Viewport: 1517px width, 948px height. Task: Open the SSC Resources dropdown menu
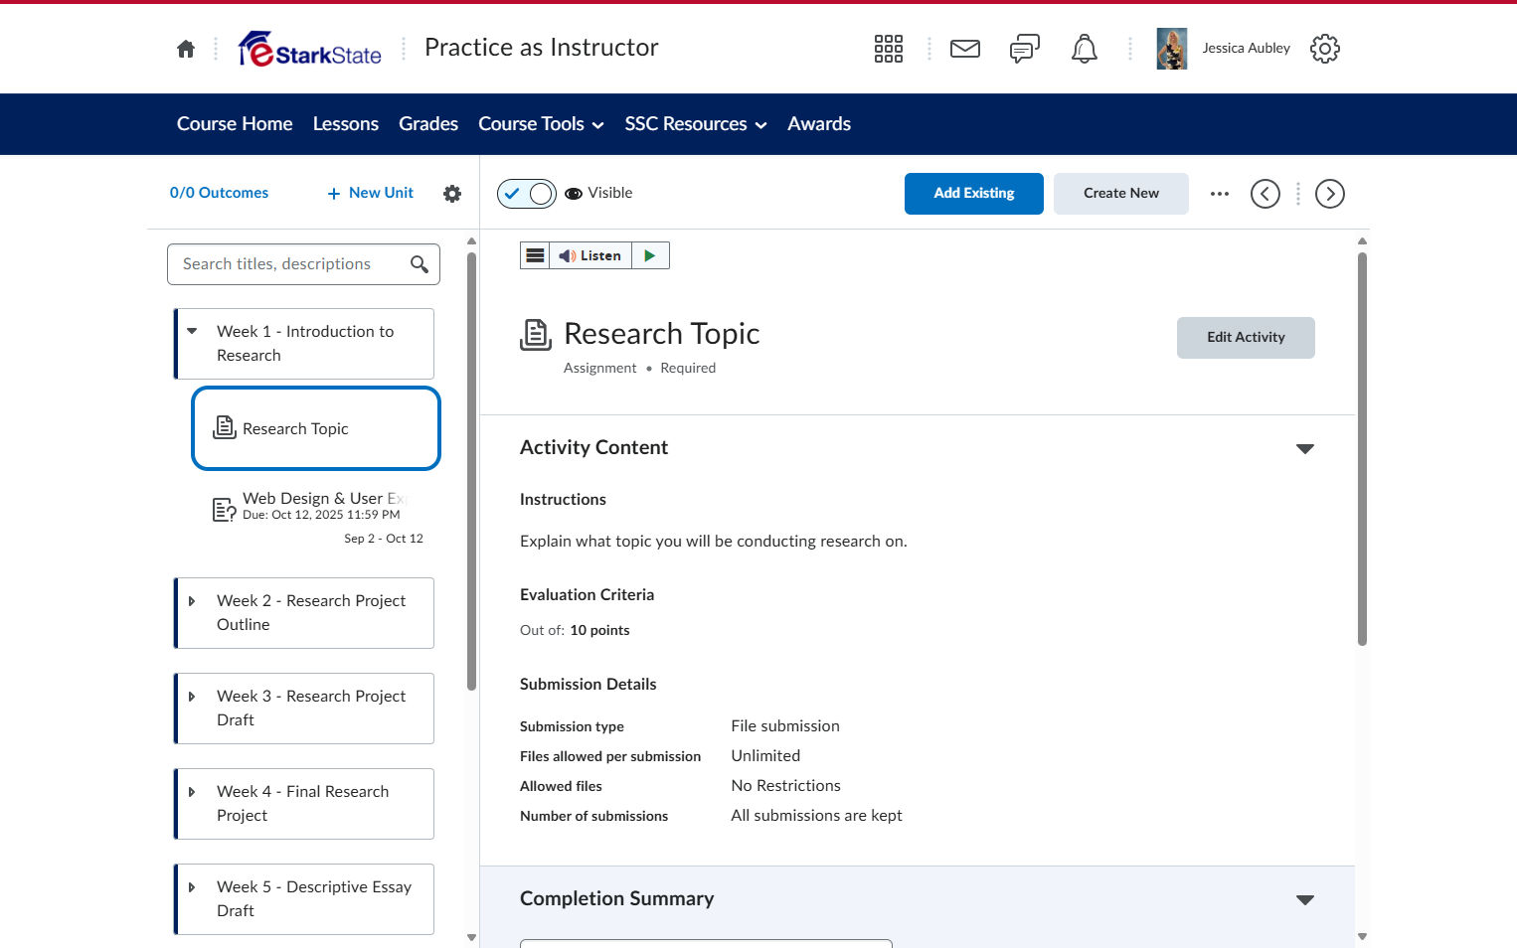pos(696,124)
